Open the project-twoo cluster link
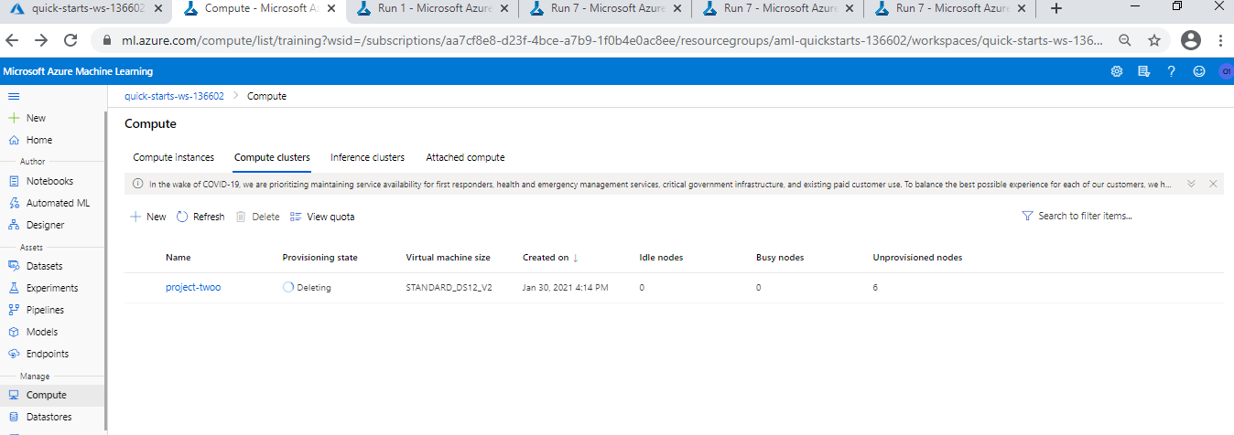Screen dimensions: 1234x435 [x=193, y=287]
